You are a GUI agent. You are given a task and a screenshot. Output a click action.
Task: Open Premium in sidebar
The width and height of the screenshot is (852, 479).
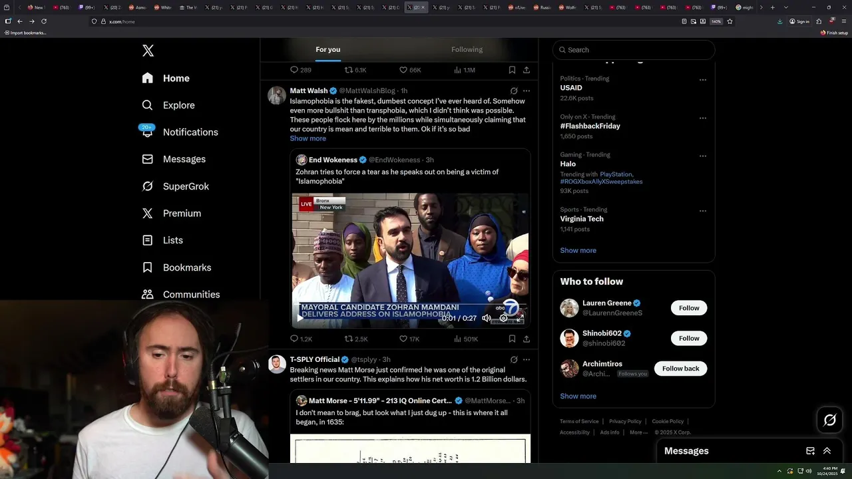(x=172, y=213)
